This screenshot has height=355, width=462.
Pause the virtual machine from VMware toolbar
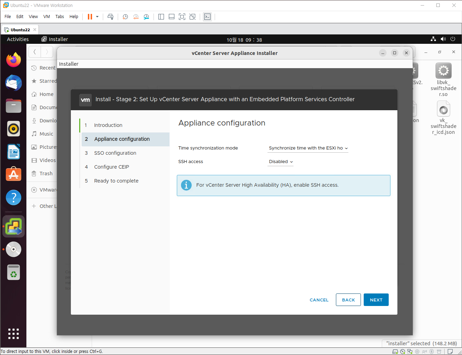tap(90, 17)
